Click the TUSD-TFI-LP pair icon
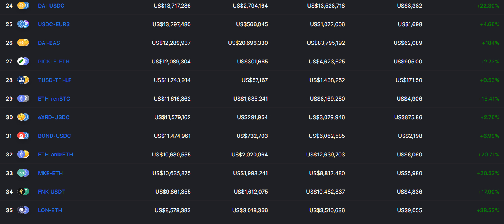 (x=23, y=80)
